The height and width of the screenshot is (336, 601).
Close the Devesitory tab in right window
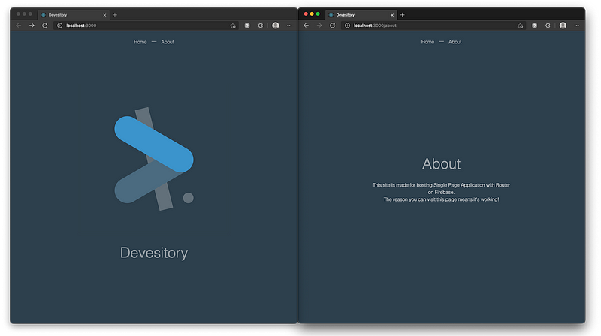click(392, 15)
